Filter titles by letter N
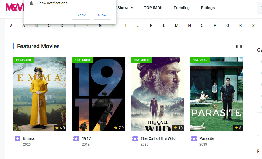 click(189, 25)
